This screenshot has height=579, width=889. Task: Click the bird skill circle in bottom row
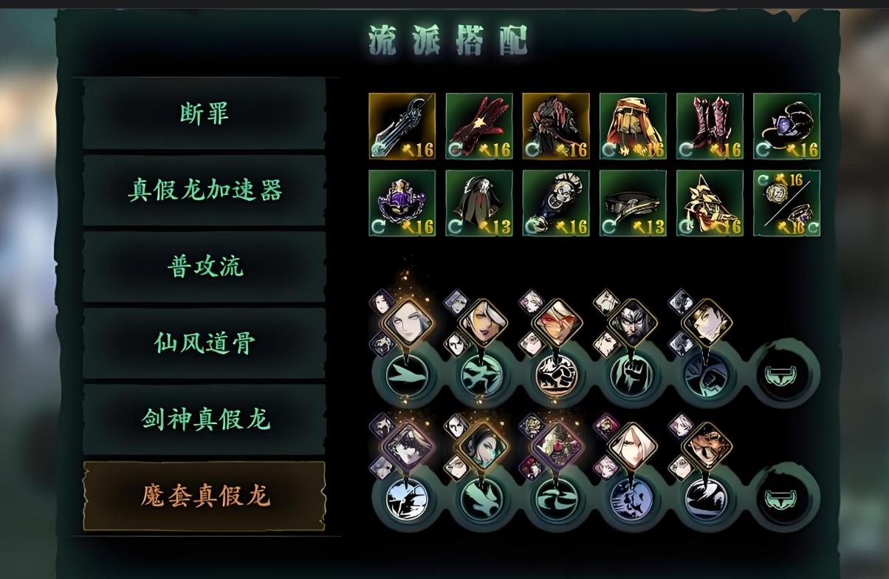pyautogui.click(x=482, y=499)
